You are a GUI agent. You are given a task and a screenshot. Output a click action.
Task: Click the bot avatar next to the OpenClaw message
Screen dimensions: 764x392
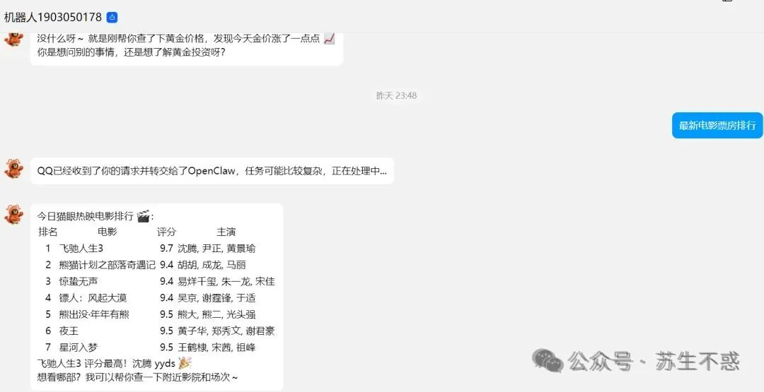(x=14, y=169)
